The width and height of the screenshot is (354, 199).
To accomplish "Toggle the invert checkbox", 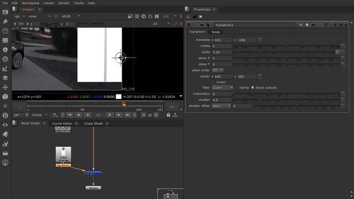I will [214, 82].
